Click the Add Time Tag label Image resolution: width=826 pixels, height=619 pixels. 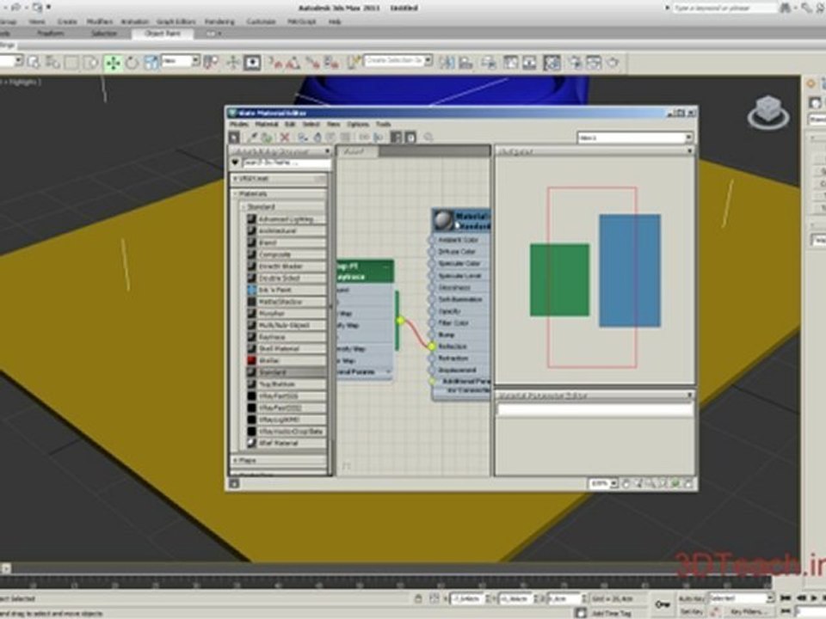611,613
